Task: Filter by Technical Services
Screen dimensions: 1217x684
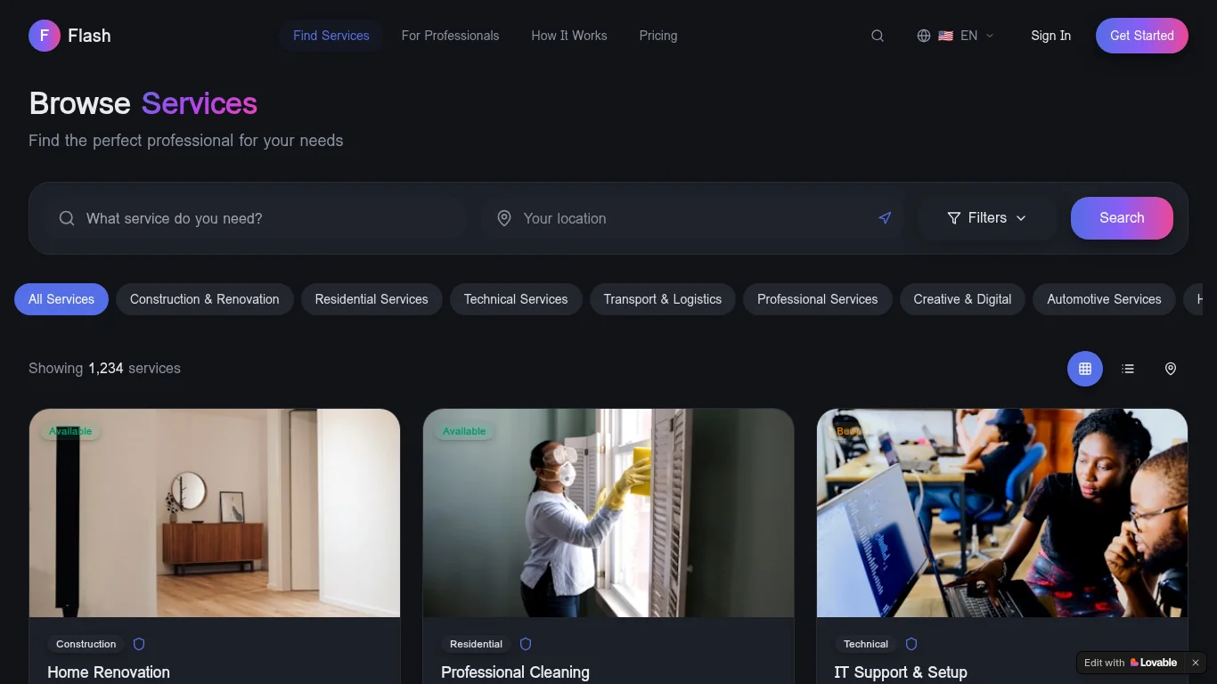Action: coord(516,299)
